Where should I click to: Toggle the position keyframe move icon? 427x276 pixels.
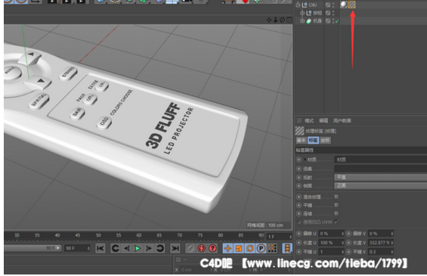point(227,249)
